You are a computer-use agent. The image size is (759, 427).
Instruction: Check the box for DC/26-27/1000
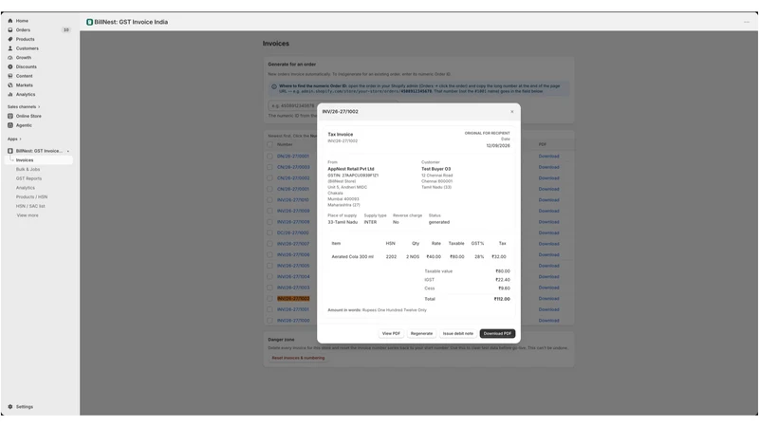[270, 232]
